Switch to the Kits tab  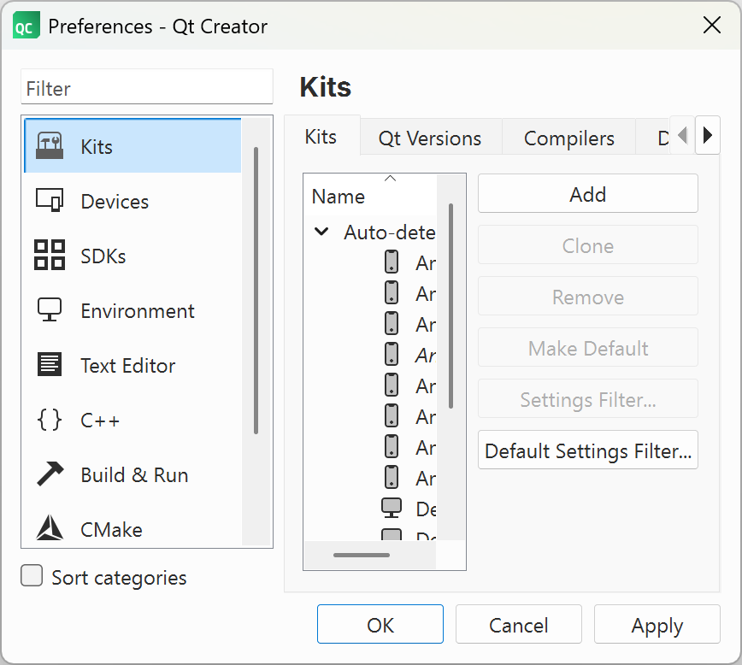321,136
